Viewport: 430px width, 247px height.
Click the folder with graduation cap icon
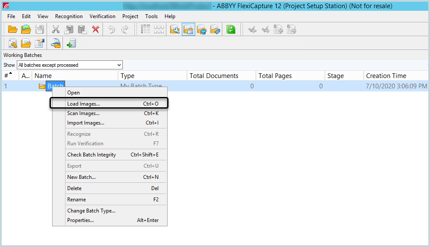click(202, 29)
